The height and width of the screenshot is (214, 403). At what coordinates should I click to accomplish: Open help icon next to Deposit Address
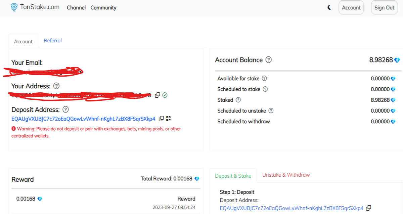[x=66, y=110]
